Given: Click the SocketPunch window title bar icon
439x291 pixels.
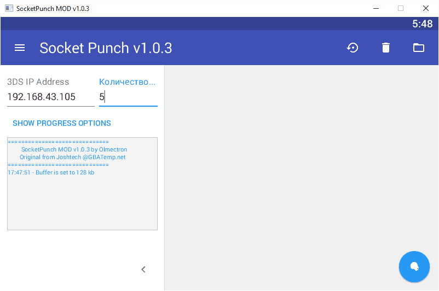Looking at the screenshot, I should point(9,8).
